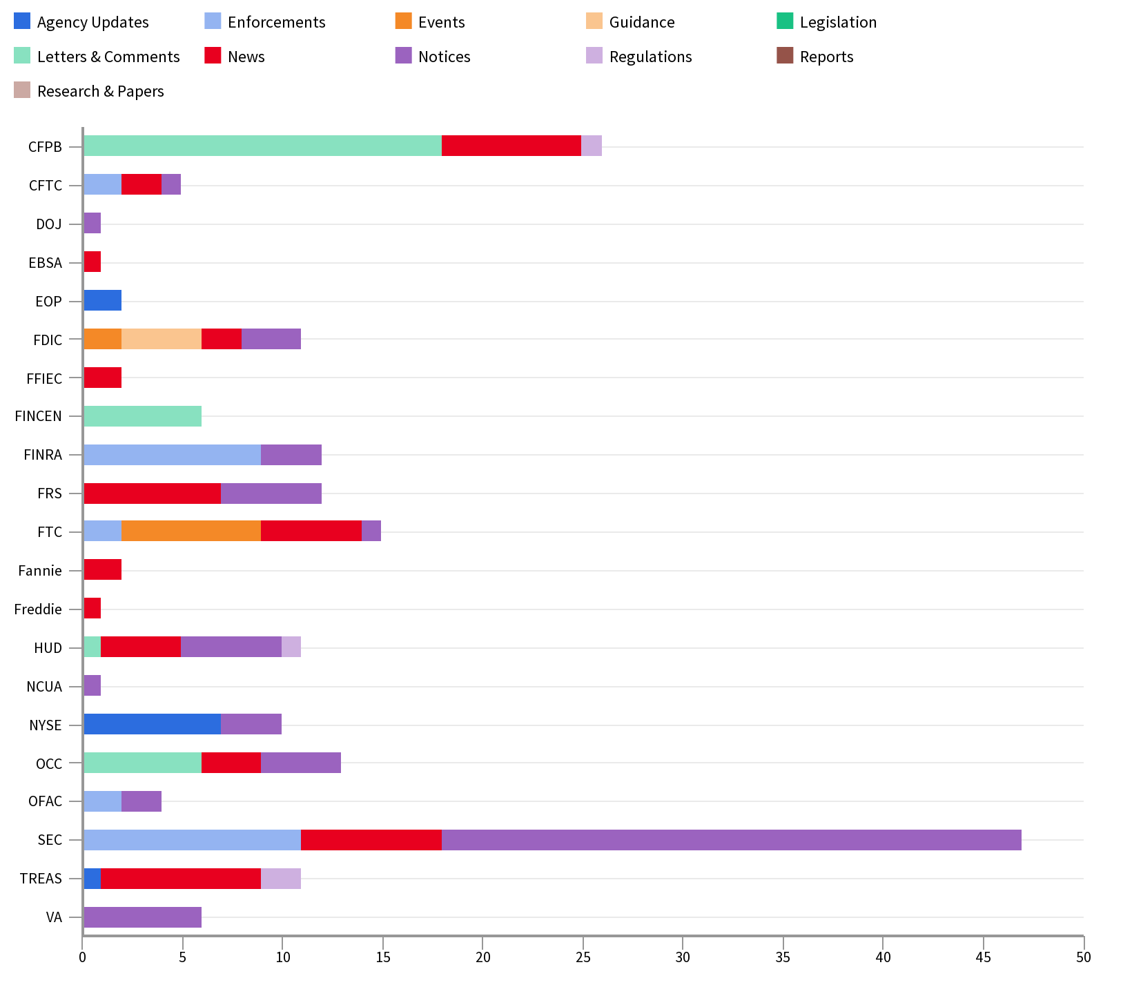Click the Events legend icon
Screen dimensions: 1132x987
click(x=403, y=21)
